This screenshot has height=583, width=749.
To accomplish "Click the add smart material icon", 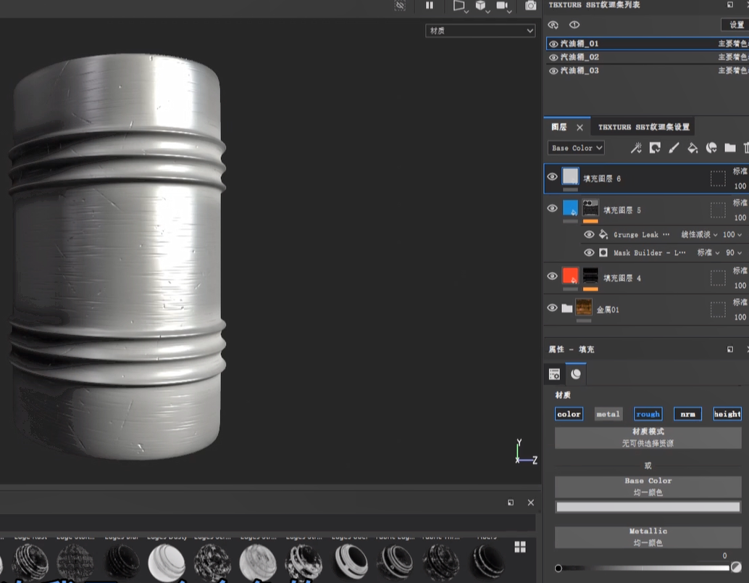I will tap(711, 148).
